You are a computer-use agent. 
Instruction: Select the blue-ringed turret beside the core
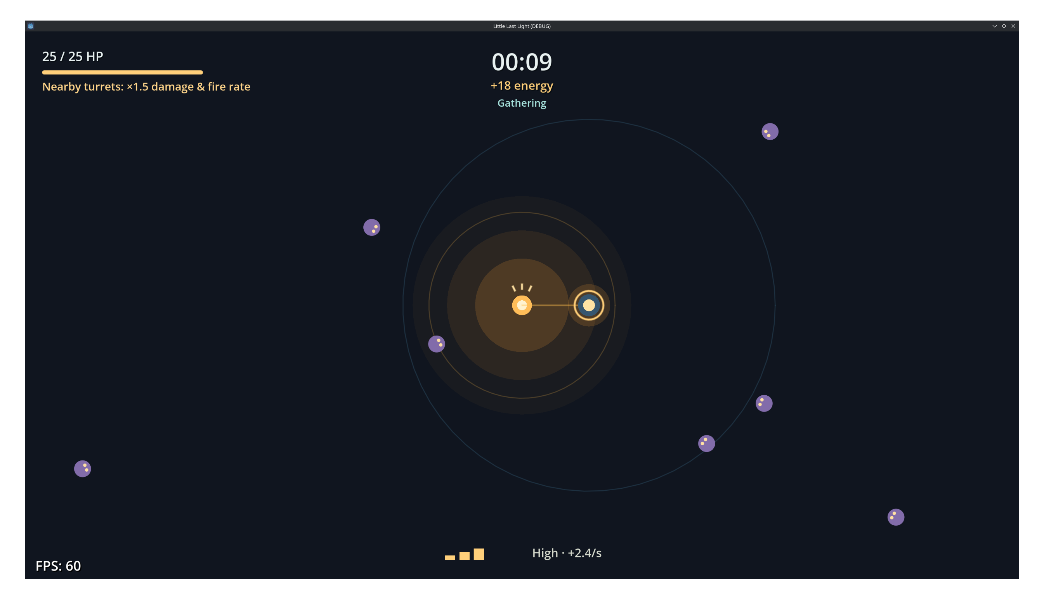pyautogui.click(x=589, y=305)
